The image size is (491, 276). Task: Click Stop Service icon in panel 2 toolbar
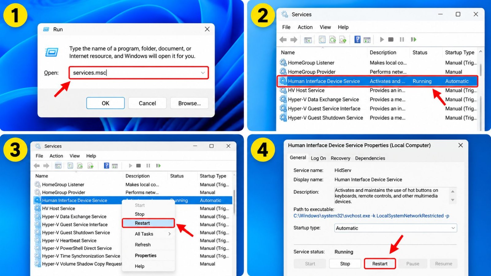tap(391, 39)
